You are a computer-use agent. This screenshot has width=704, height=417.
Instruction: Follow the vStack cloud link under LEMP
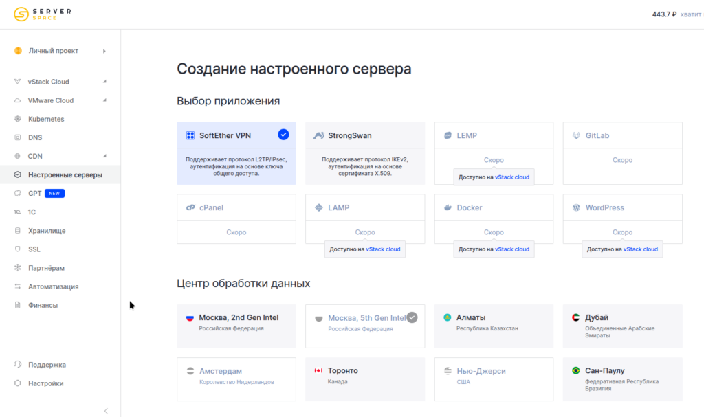512,177
